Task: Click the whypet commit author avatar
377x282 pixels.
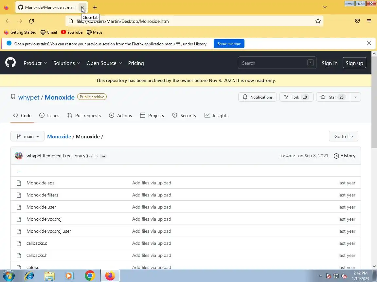Action: 19,156
